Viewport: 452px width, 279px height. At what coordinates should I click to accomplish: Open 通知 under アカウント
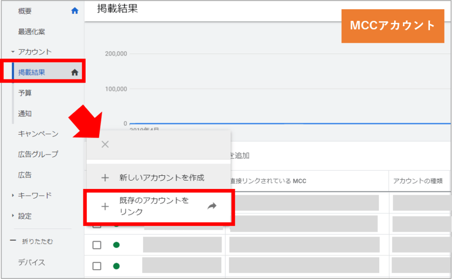coord(25,113)
